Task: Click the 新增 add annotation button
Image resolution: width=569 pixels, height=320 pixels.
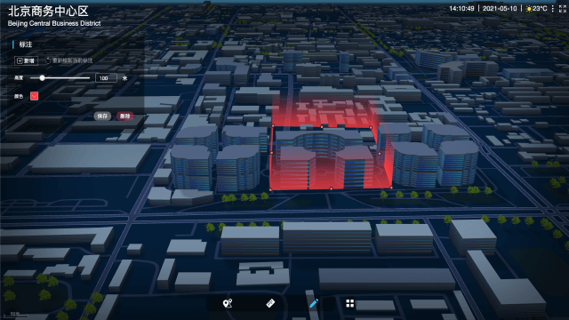Action: 26,60
